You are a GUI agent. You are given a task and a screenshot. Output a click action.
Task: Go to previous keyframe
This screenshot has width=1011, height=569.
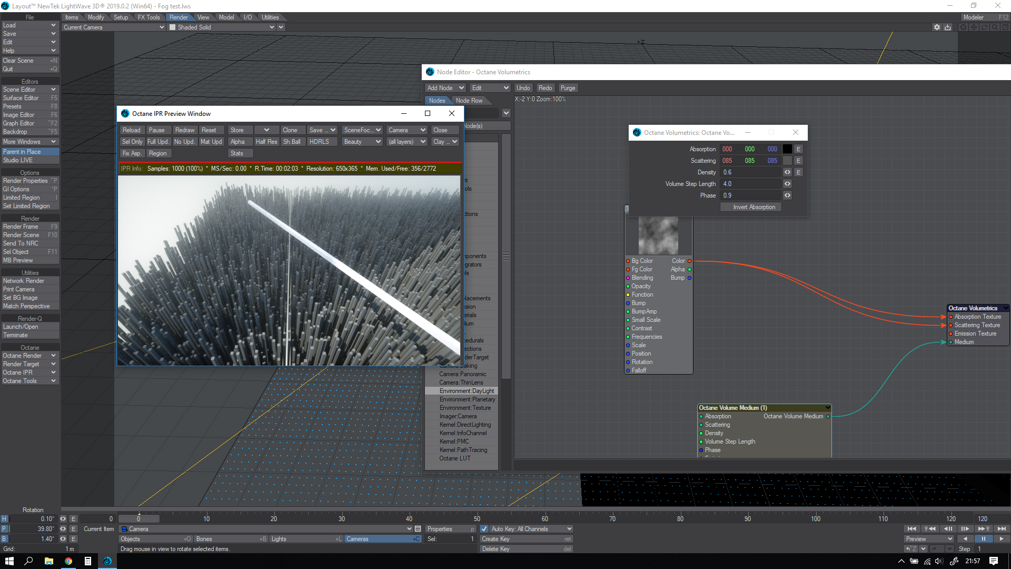pos(930,528)
